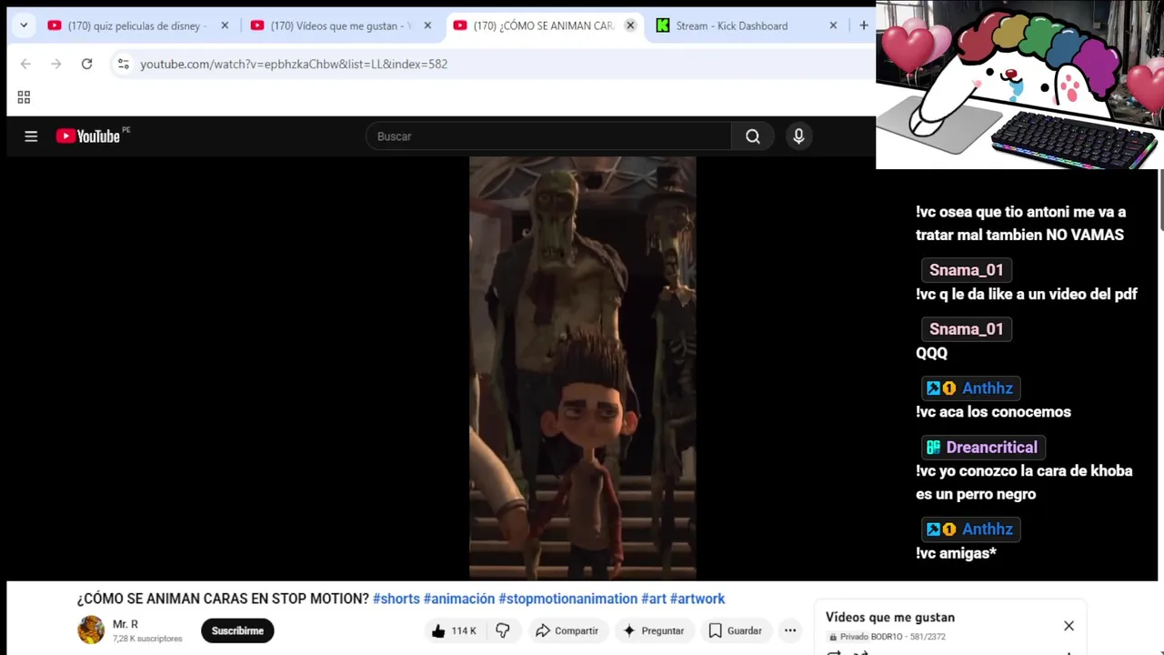Open the 'Videos que me gustan' playlist title
The height and width of the screenshot is (655, 1164).
tap(890, 617)
